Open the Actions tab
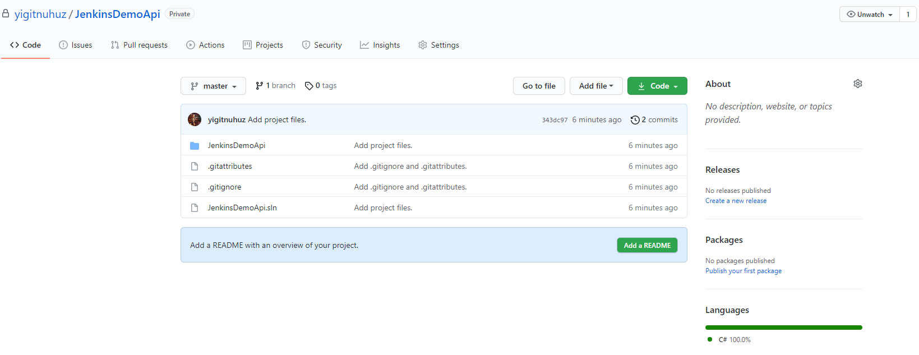The height and width of the screenshot is (355, 919). (205, 45)
